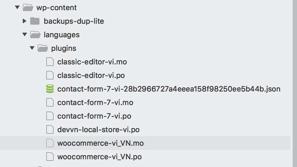Select contact-form-7-vi.mo in the tree

coord(95,102)
